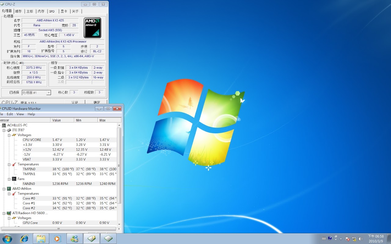This screenshot has width=391, height=244.
Task: Click the AMD Athlon II logo in CPU-Z
Action: click(x=93, y=28)
